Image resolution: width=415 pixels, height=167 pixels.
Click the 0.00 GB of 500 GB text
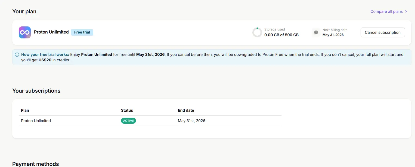[x=281, y=35]
